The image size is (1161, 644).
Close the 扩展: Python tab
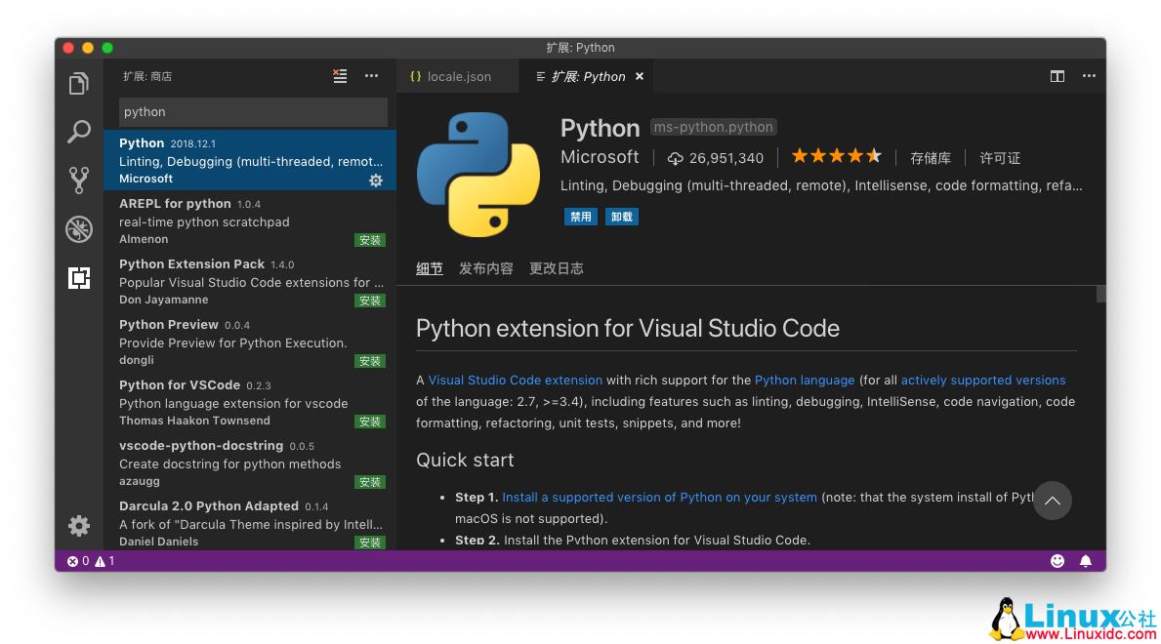pos(639,76)
